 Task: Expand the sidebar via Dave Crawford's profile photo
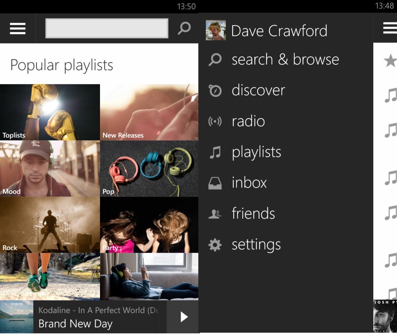pyautogui.click(x=215, y=30)
